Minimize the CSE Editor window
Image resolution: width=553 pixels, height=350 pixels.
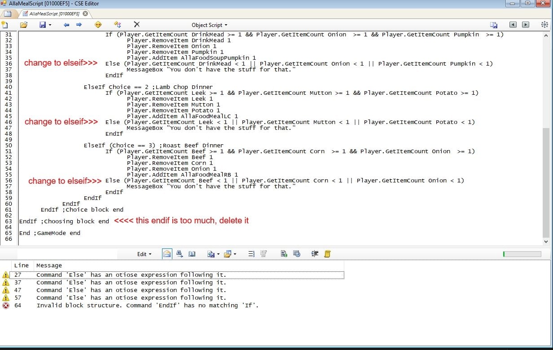coord(513,4)
